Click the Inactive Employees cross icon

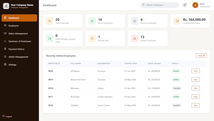click(x=135, y=21)
